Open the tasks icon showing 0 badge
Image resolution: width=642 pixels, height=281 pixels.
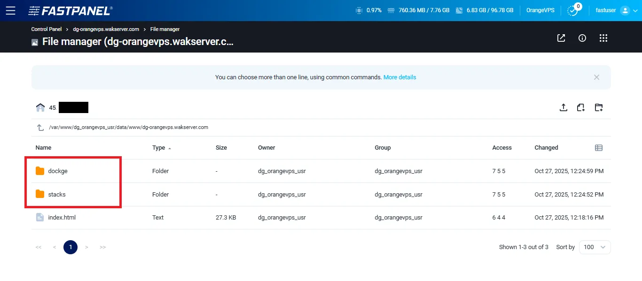click(x=573, y=10)
